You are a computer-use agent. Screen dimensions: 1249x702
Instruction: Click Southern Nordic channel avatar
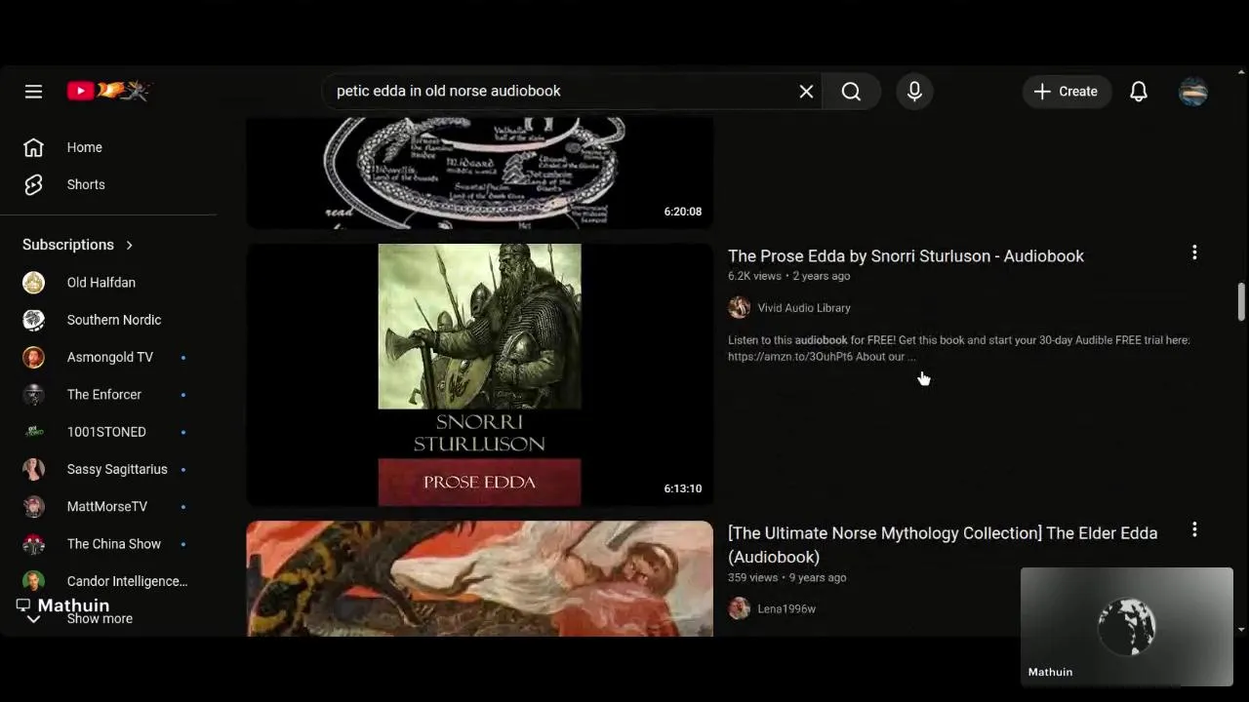click(x=33, y=320)
